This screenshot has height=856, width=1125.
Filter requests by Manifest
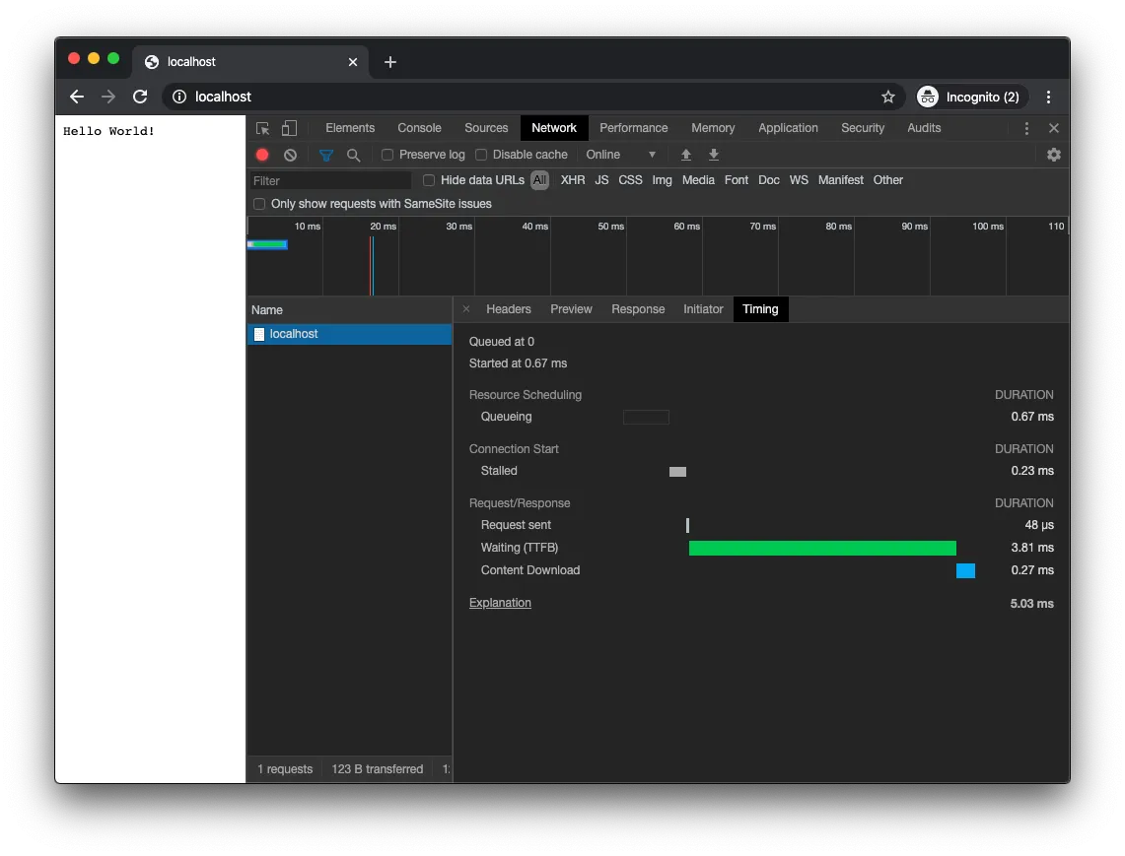tap(841, 180)
